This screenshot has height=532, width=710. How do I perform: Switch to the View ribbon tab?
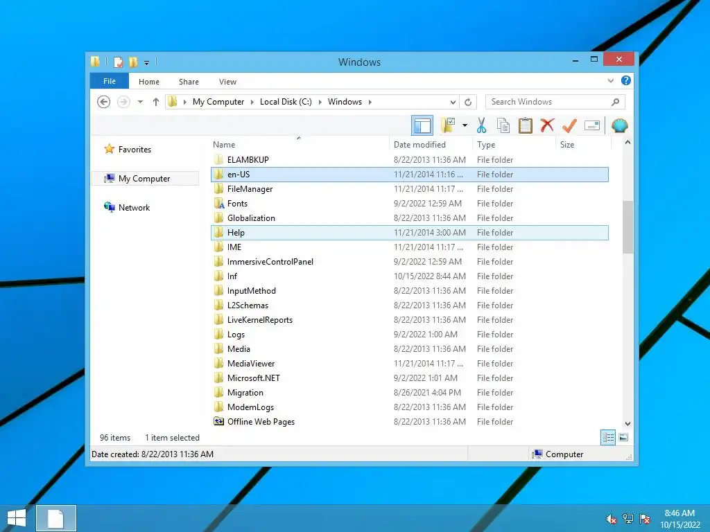pyautogui.click(x=227, y=82)
